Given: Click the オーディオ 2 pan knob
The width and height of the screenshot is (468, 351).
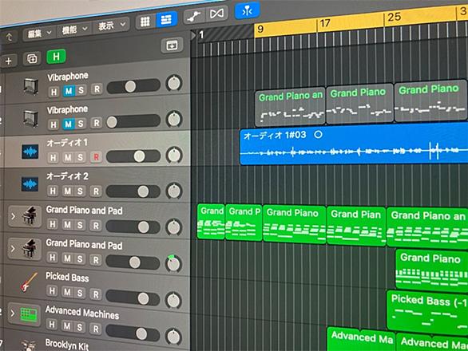Looking at the screenshot, I should pos(174,191).
